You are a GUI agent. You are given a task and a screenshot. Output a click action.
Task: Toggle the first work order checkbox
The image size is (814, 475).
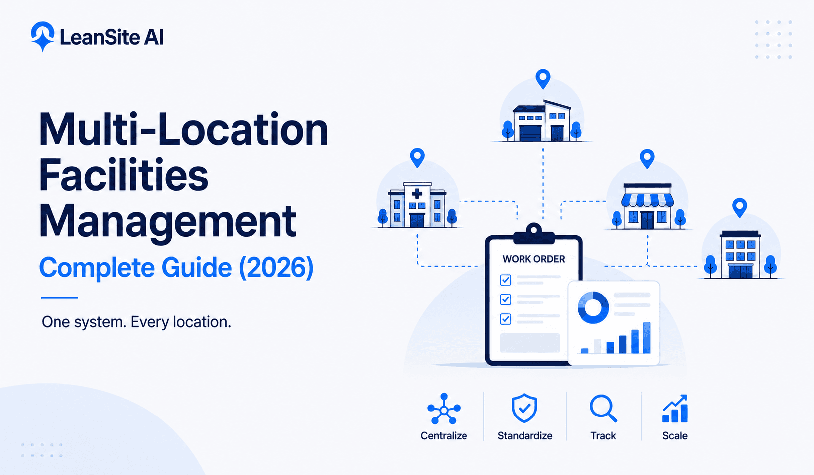[506, 280]
